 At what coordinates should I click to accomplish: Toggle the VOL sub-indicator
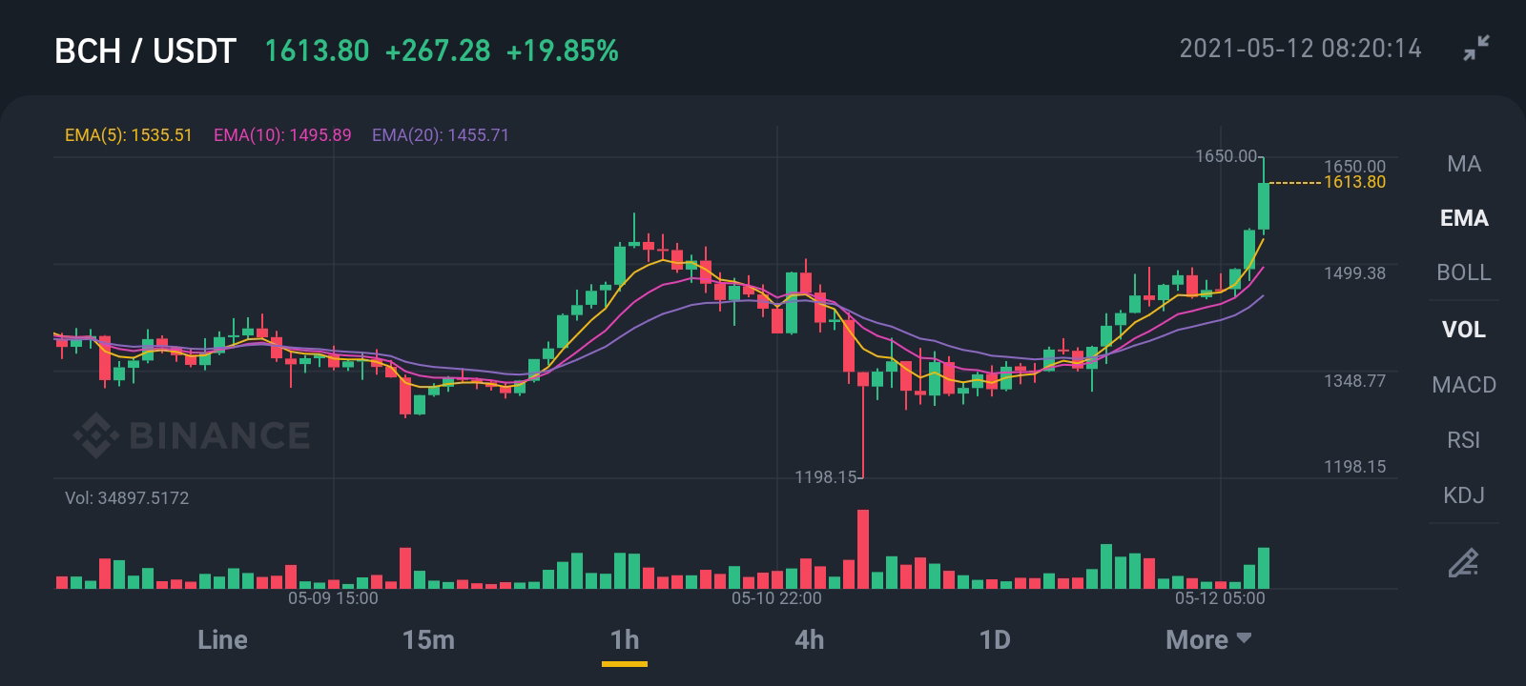pyautogui.click(x=1463, y=330)
